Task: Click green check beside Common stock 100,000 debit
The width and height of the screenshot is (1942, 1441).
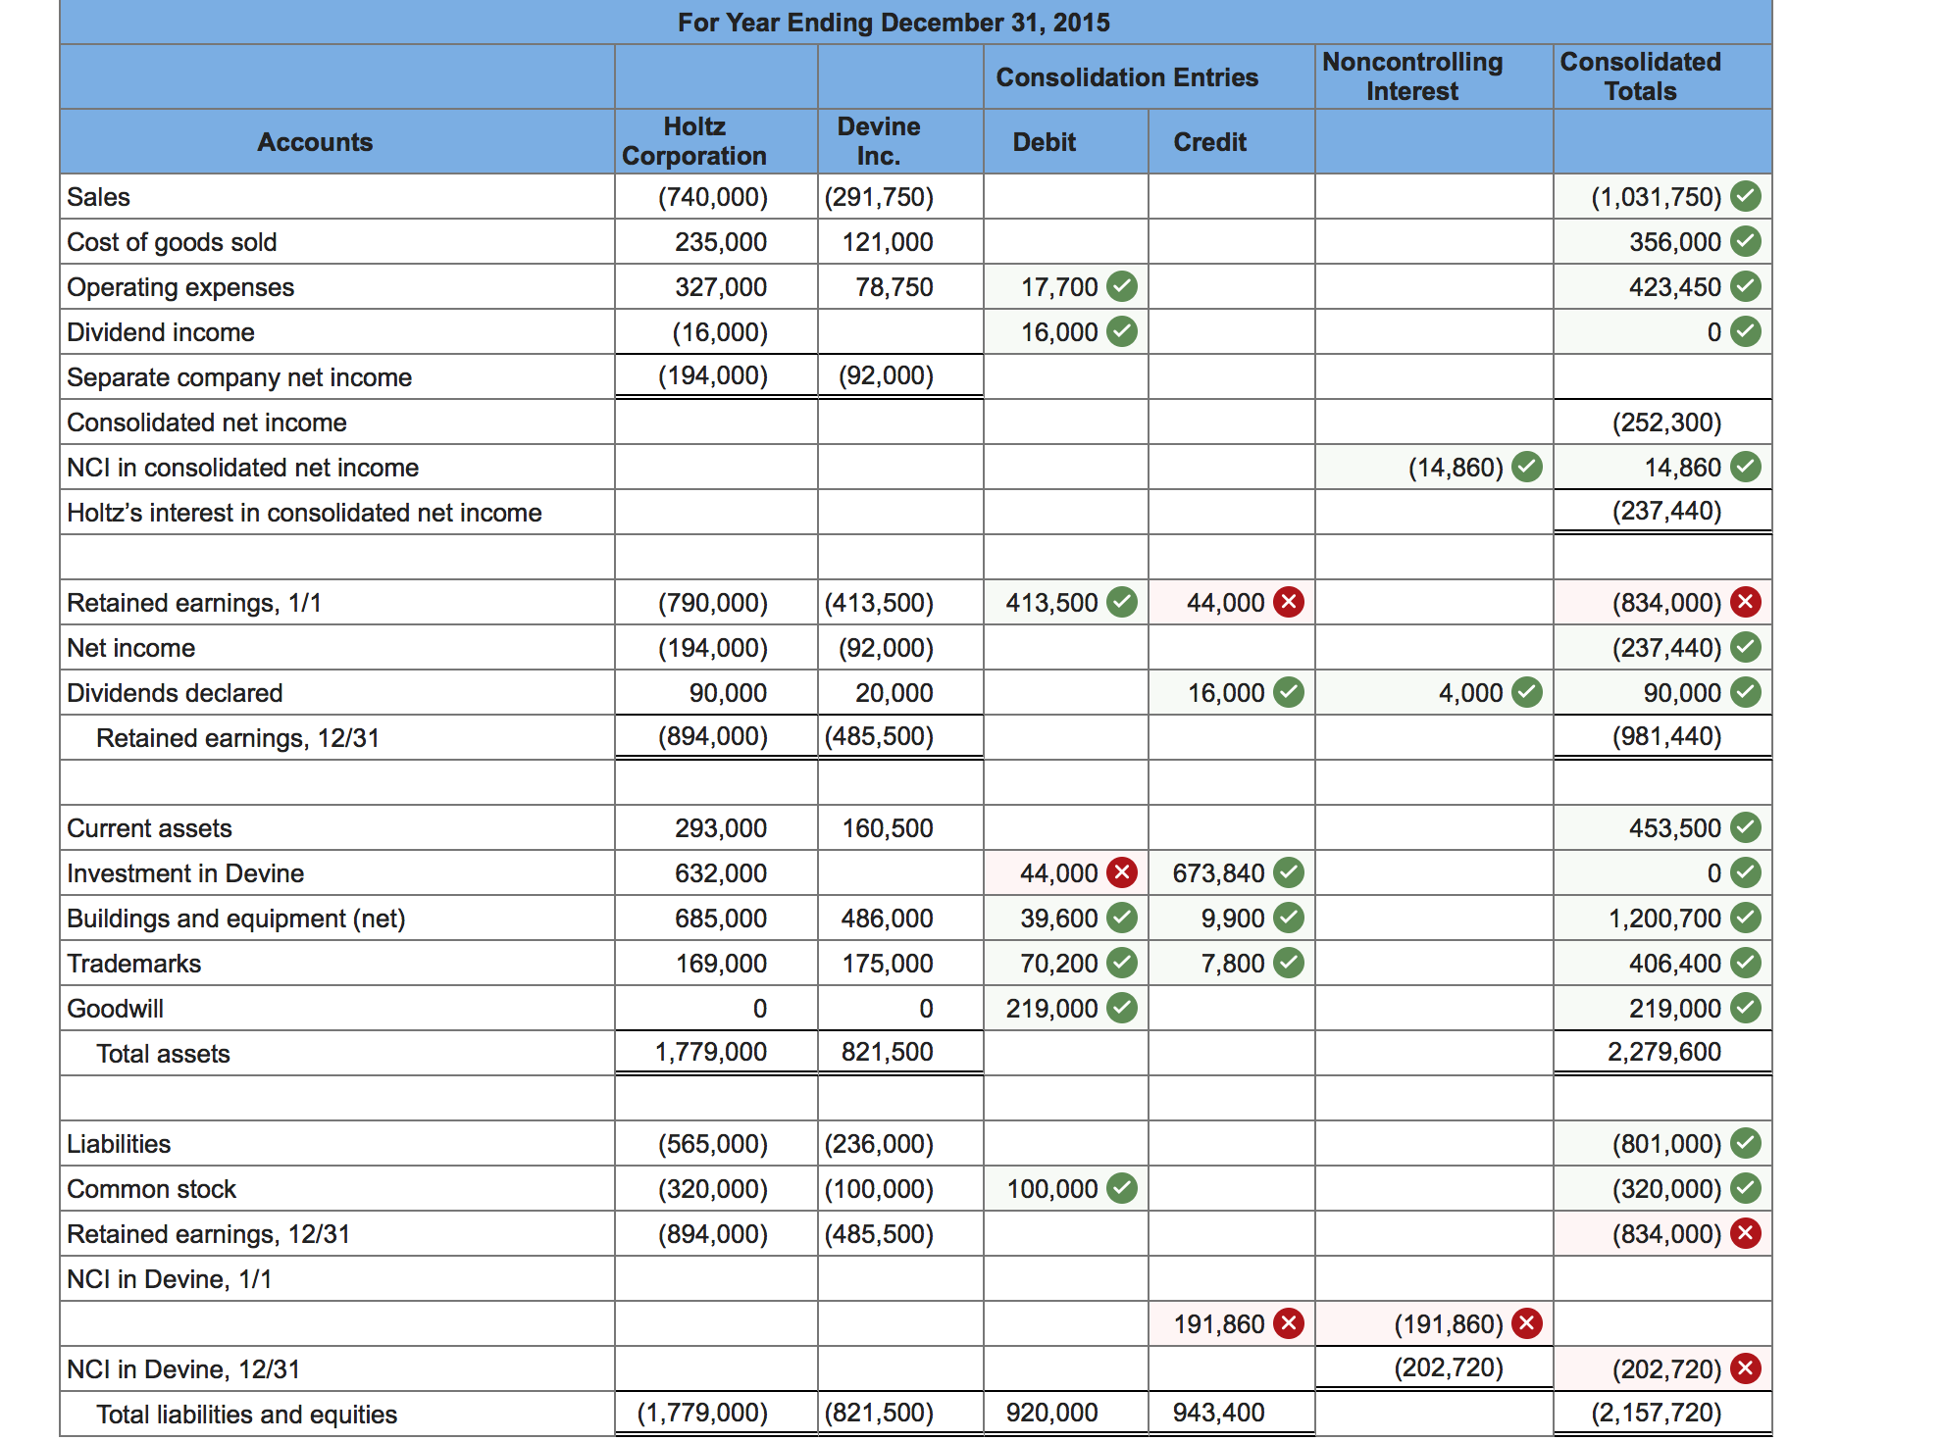Action: click(1122, 1188)
